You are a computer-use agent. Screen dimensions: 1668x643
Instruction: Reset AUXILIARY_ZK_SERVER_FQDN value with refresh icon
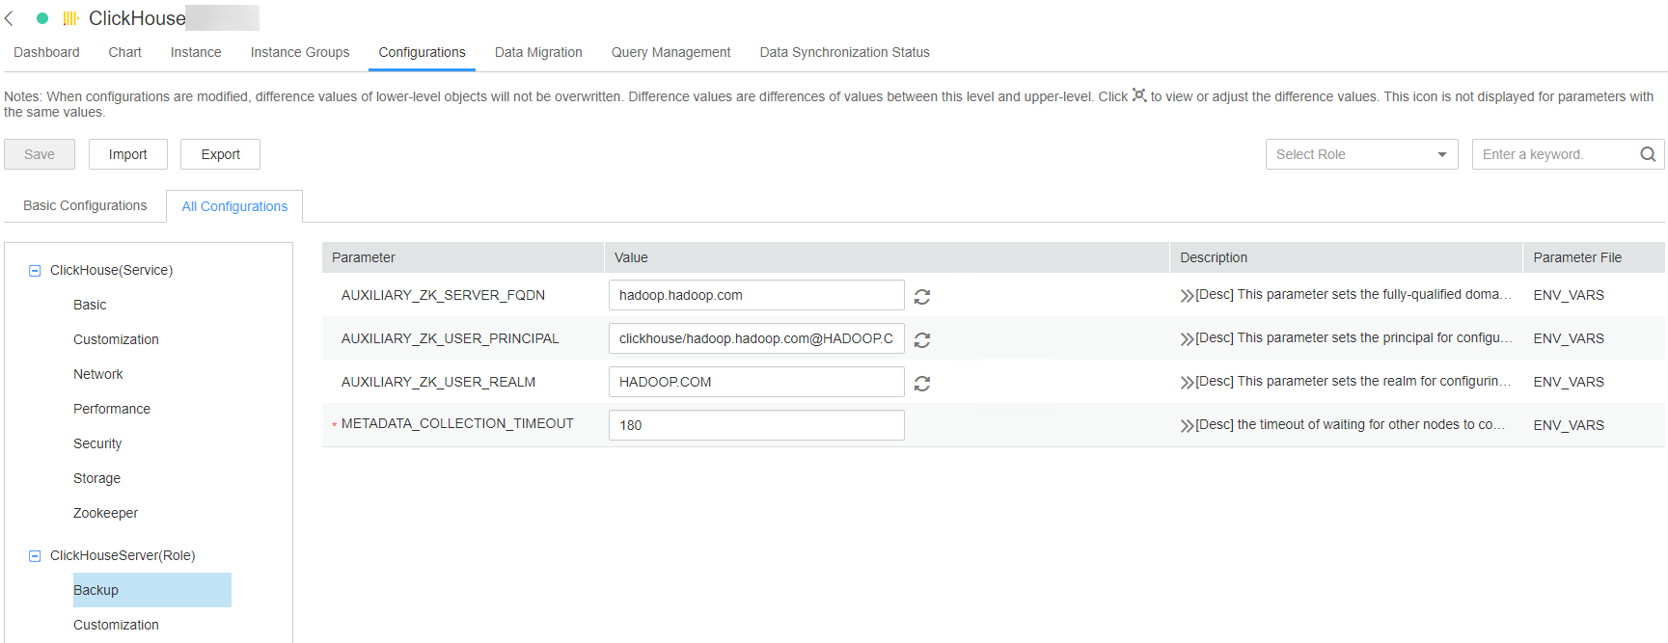tap(922, 297)
